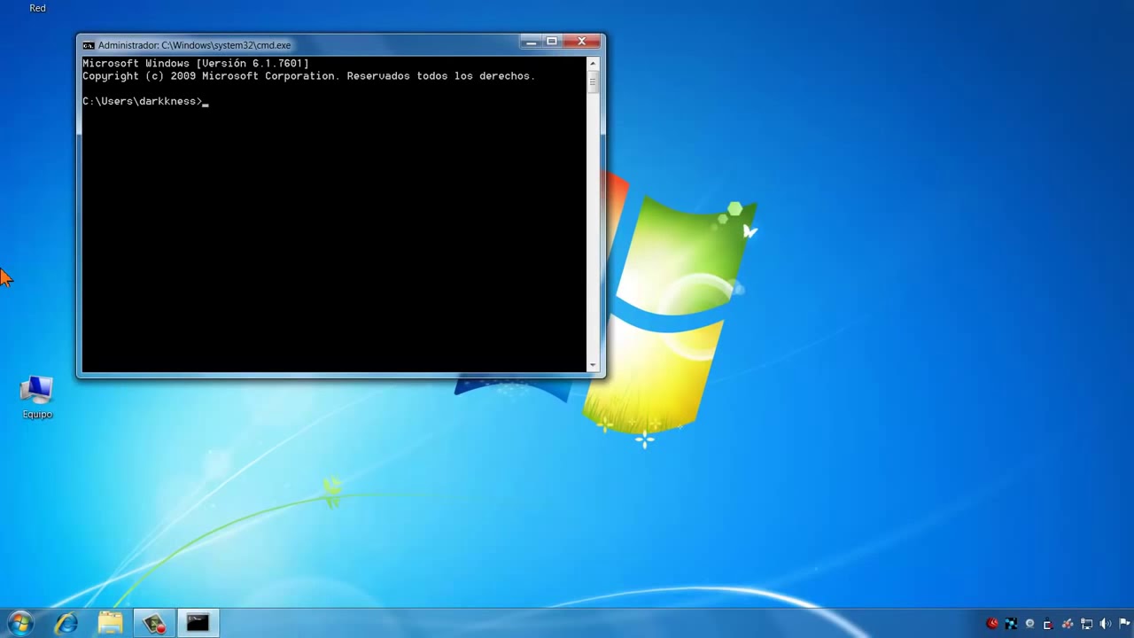Open the webcam tray icon
Image resolution: width=1134 pixels, height=638 pixels.
pos(1029,623)
